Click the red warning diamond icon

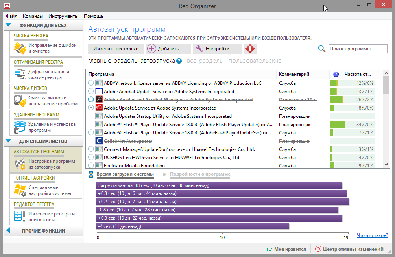tap(250, 49)
